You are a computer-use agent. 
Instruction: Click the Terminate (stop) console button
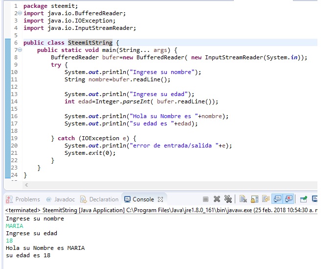pyautogui.click(x=205, y=199)
